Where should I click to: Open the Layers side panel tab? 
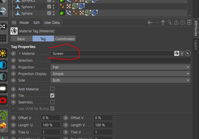point(196,45)
